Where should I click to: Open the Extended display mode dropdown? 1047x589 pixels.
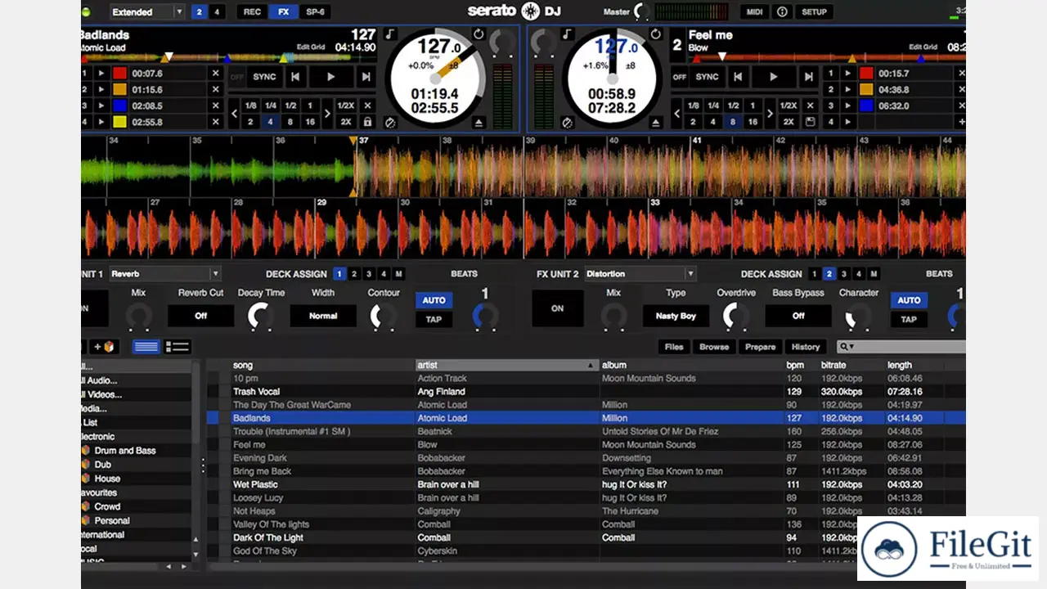[147, 11]
